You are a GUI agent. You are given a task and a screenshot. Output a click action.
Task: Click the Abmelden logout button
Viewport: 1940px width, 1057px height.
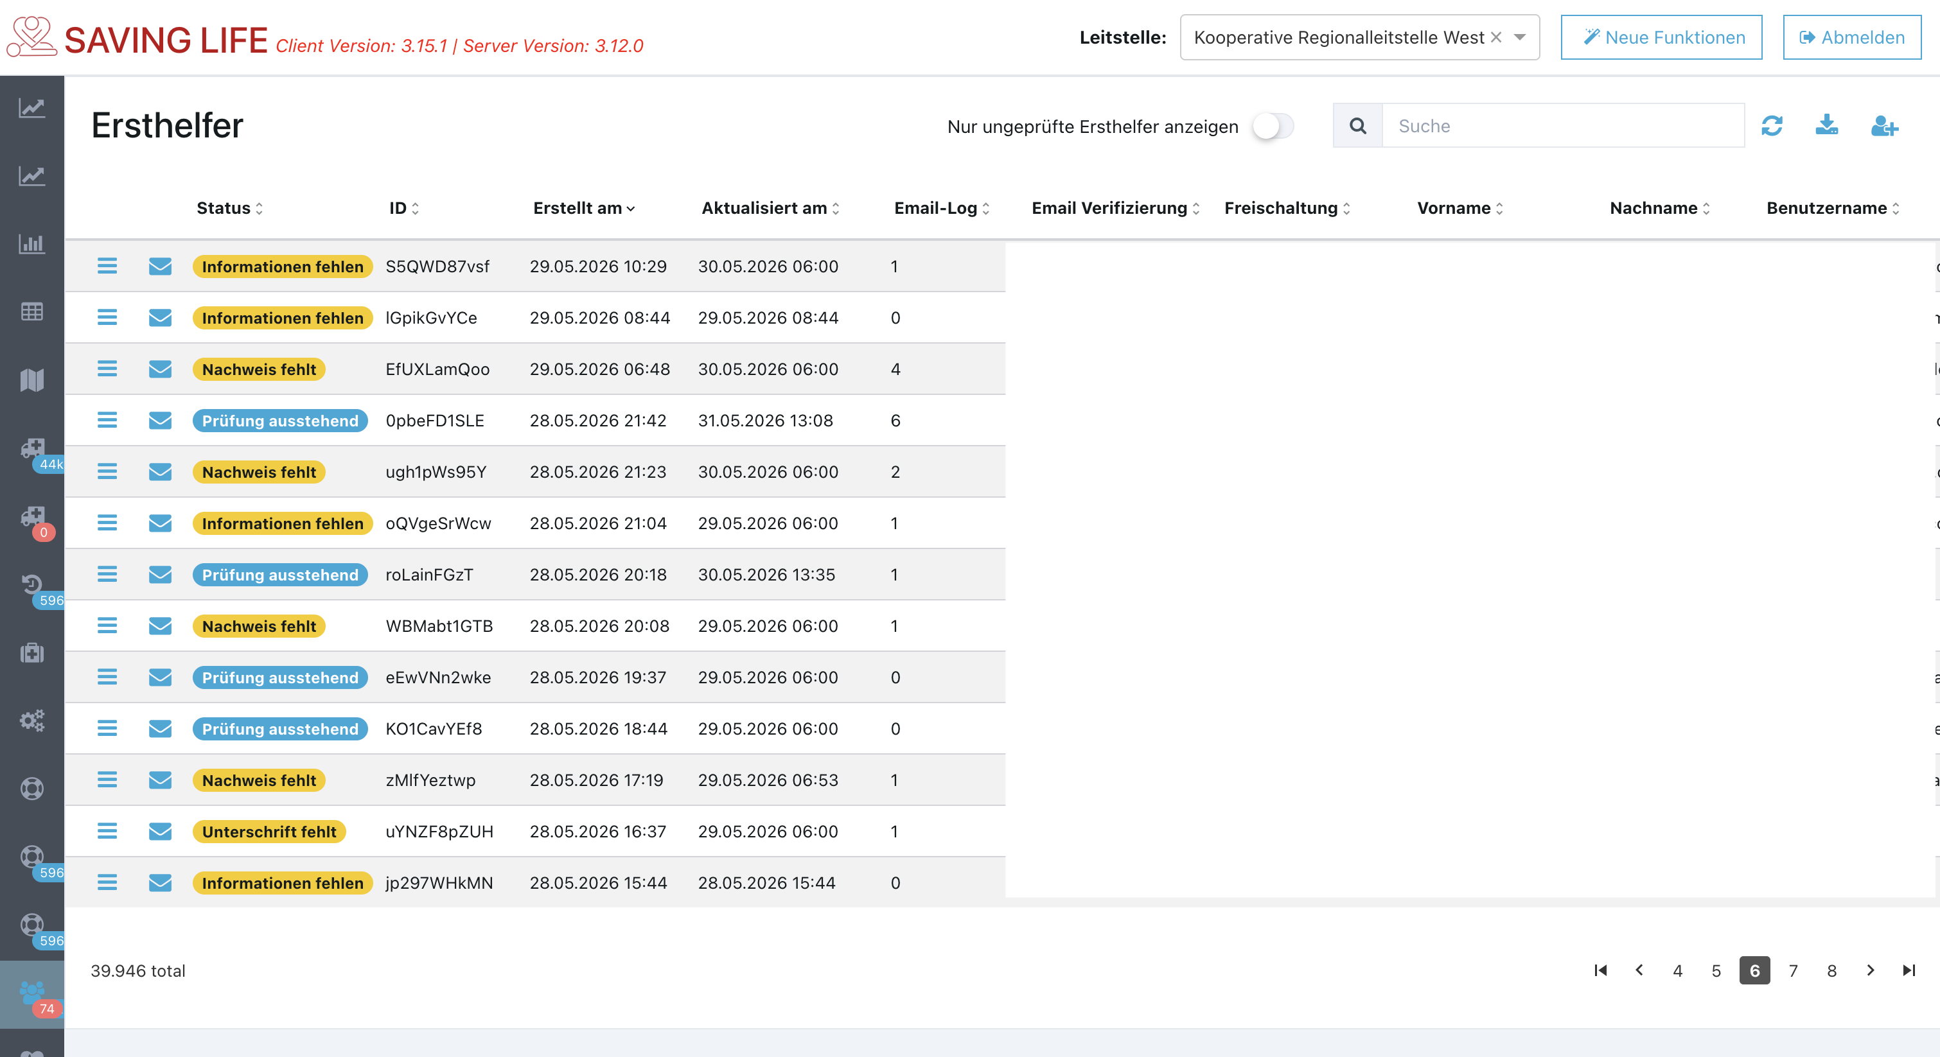pos(1852,37)
